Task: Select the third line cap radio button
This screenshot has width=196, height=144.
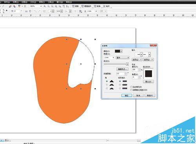Action: point(120,89)
